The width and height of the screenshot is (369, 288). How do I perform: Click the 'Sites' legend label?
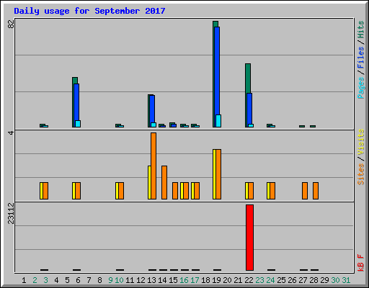pos(360,174)
